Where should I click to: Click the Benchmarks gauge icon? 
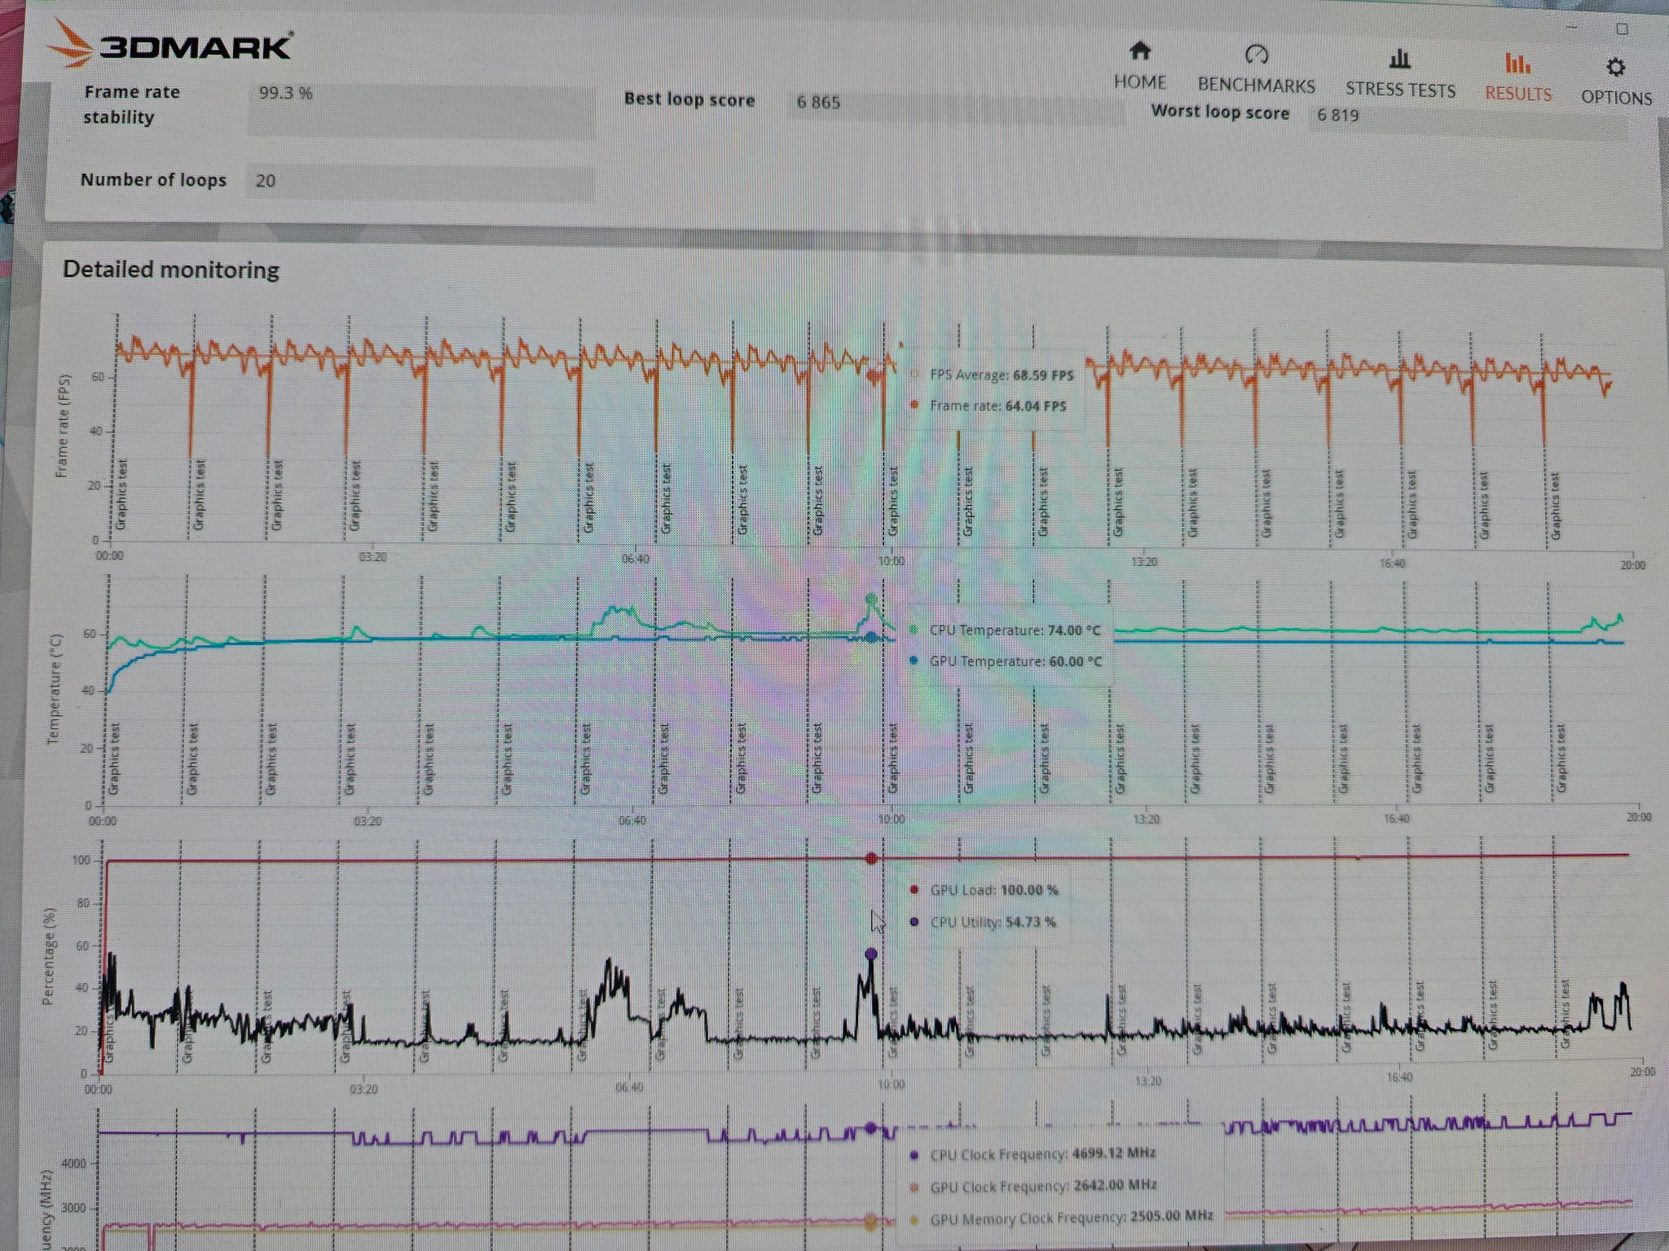pyautogui.click(x=1257, y=55)
